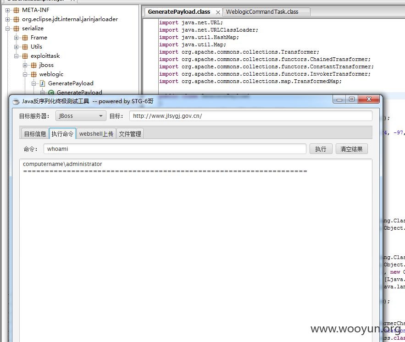
Task: Open the 执行命令 tab
Action: pyautogui.click(x=62, y=134)
